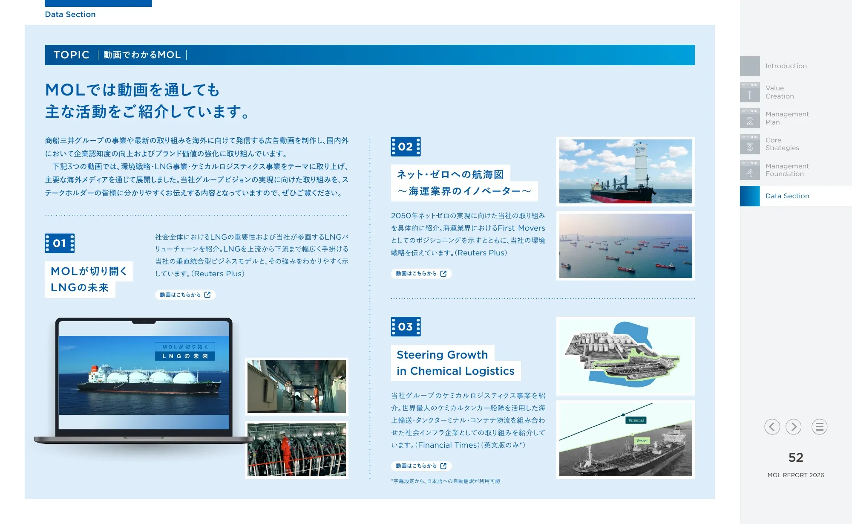
Task: Open the Net Zero video link button
Action: [x=421, y=273]
